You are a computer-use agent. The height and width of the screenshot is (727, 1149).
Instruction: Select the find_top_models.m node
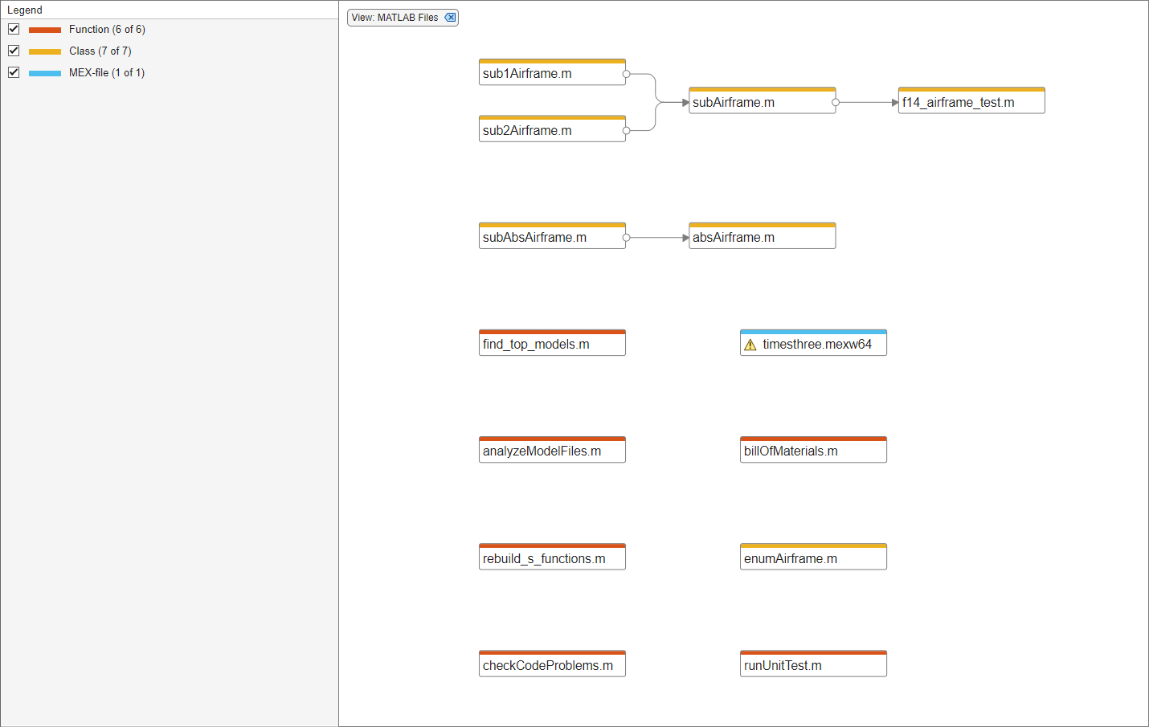click(552, 345)
